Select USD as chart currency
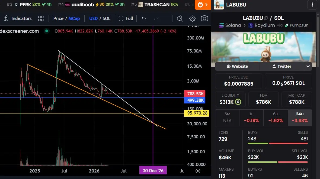Viewport: 320px width, 179px height. 94,18
